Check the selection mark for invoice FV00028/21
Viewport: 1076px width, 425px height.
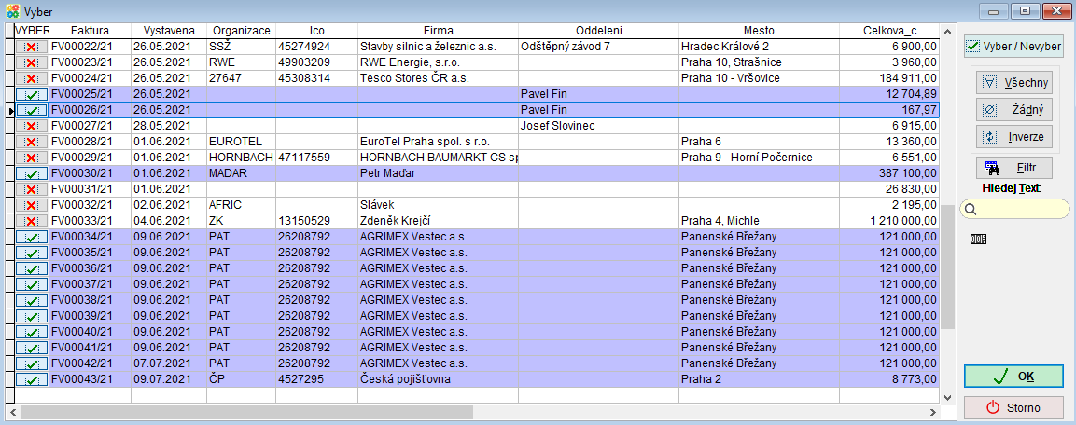point(31,142)
